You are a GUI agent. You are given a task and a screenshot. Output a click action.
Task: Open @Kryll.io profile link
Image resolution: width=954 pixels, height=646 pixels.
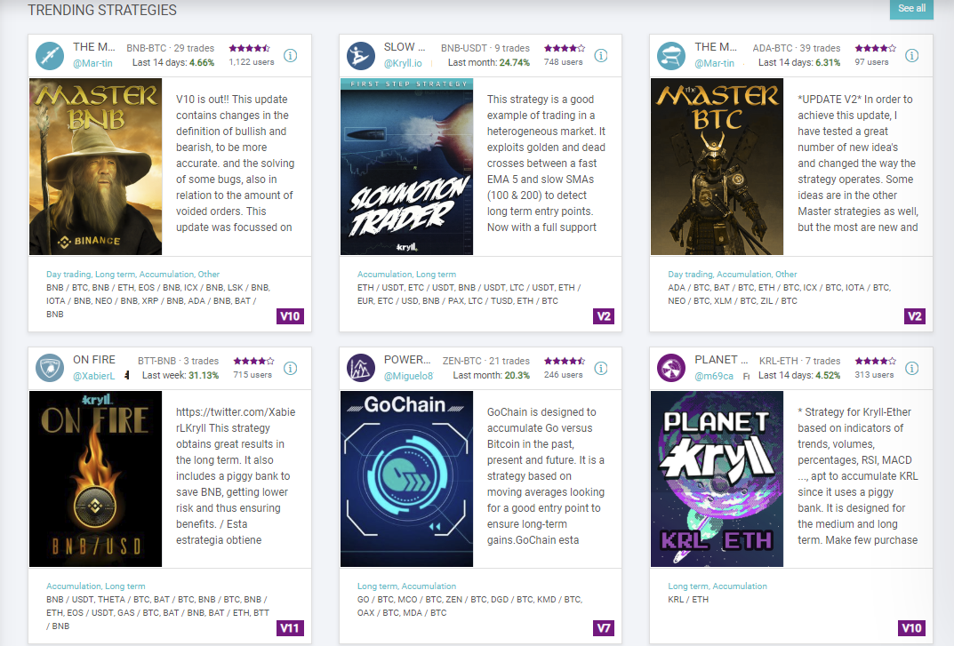pos(403,63)
